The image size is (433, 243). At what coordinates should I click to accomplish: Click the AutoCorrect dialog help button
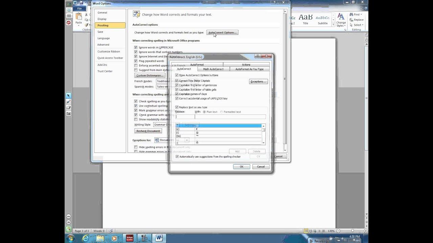click(258, 56)
